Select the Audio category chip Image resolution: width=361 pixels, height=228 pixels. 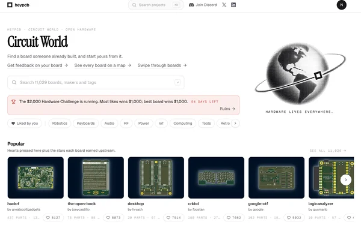click(x=109, y=123)
